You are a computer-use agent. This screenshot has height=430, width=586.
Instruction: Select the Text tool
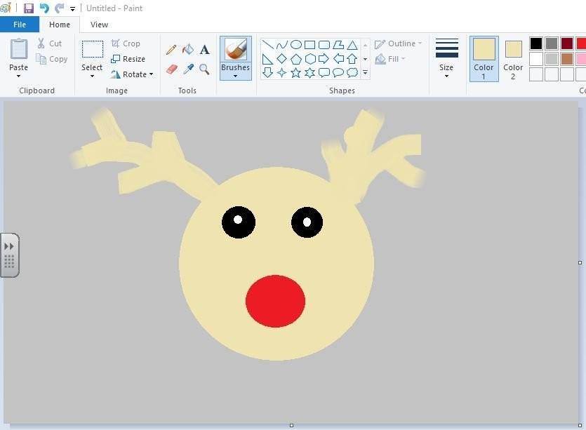pos(204,50)
